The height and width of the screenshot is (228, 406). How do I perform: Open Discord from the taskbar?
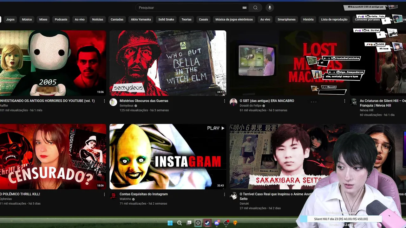pyautogui.click(x=217, y=223)
